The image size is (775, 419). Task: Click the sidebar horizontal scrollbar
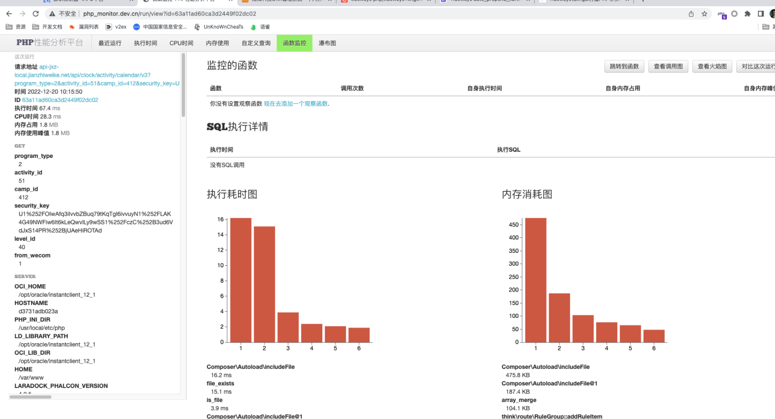30,397
